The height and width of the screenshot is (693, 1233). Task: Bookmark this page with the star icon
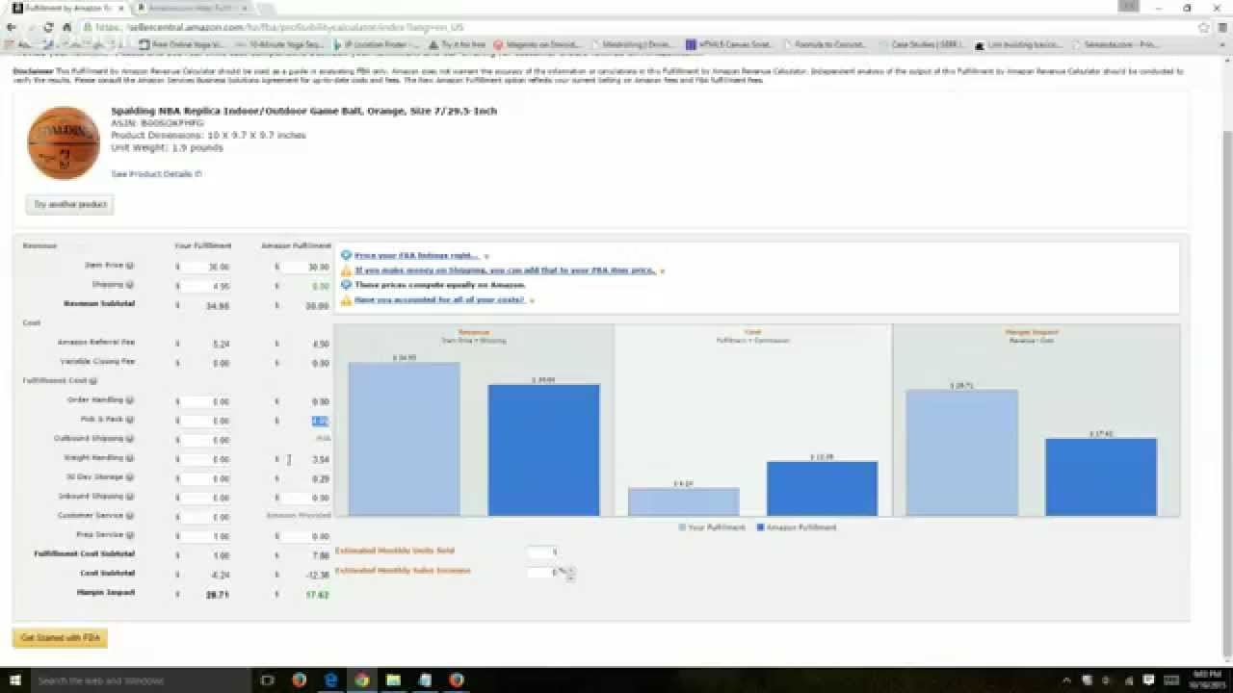click(1204, 27)
